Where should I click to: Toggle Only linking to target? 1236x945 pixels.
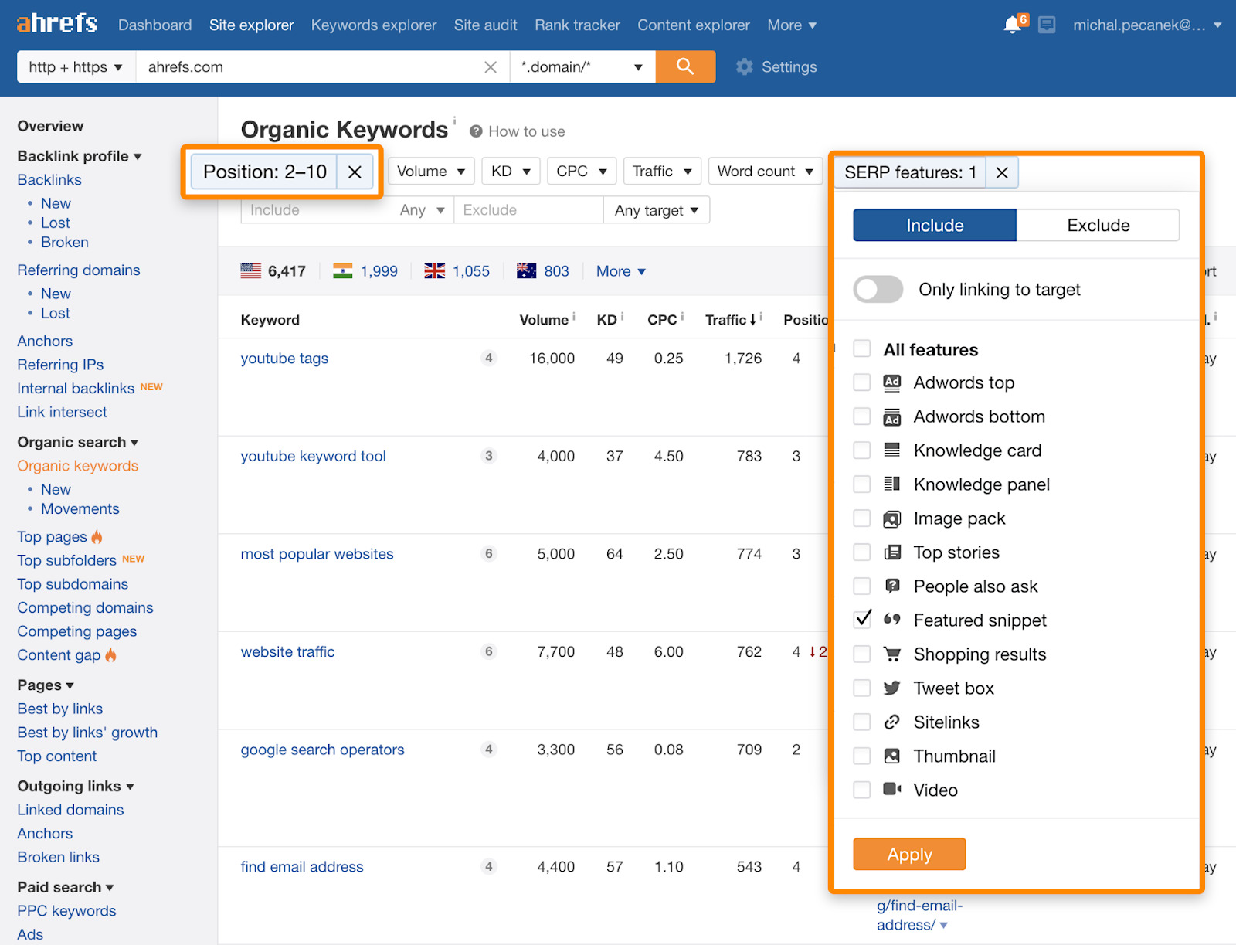[x=878, y=289]
